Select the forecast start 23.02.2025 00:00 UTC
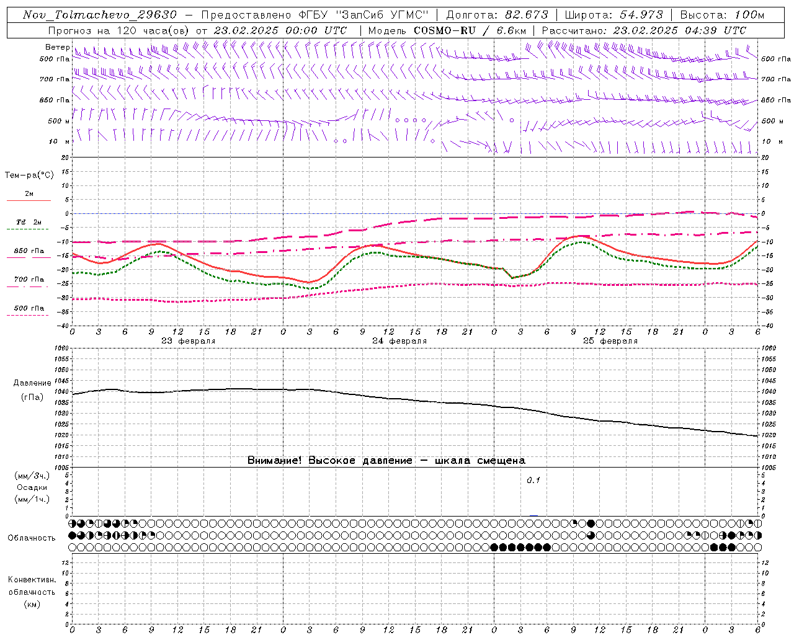This screenshot has height=635, width=794. pos(280,30)
